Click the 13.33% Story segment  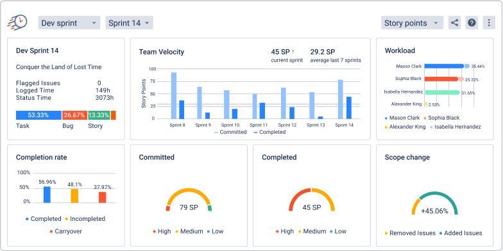click(x=99, y=115)
